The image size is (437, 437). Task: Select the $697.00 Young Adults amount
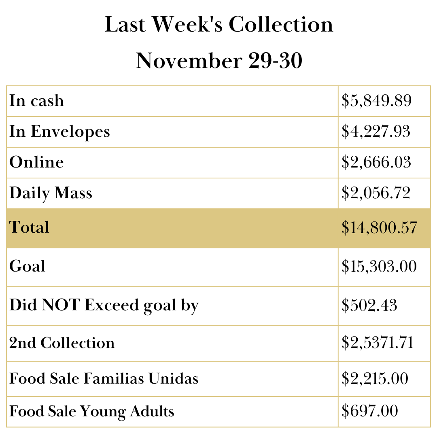[x=369, y=412]
